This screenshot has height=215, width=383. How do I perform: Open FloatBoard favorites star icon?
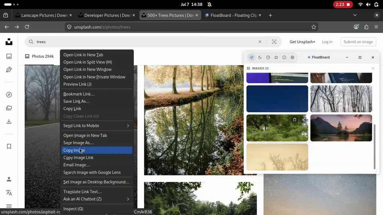pos(276,57)
